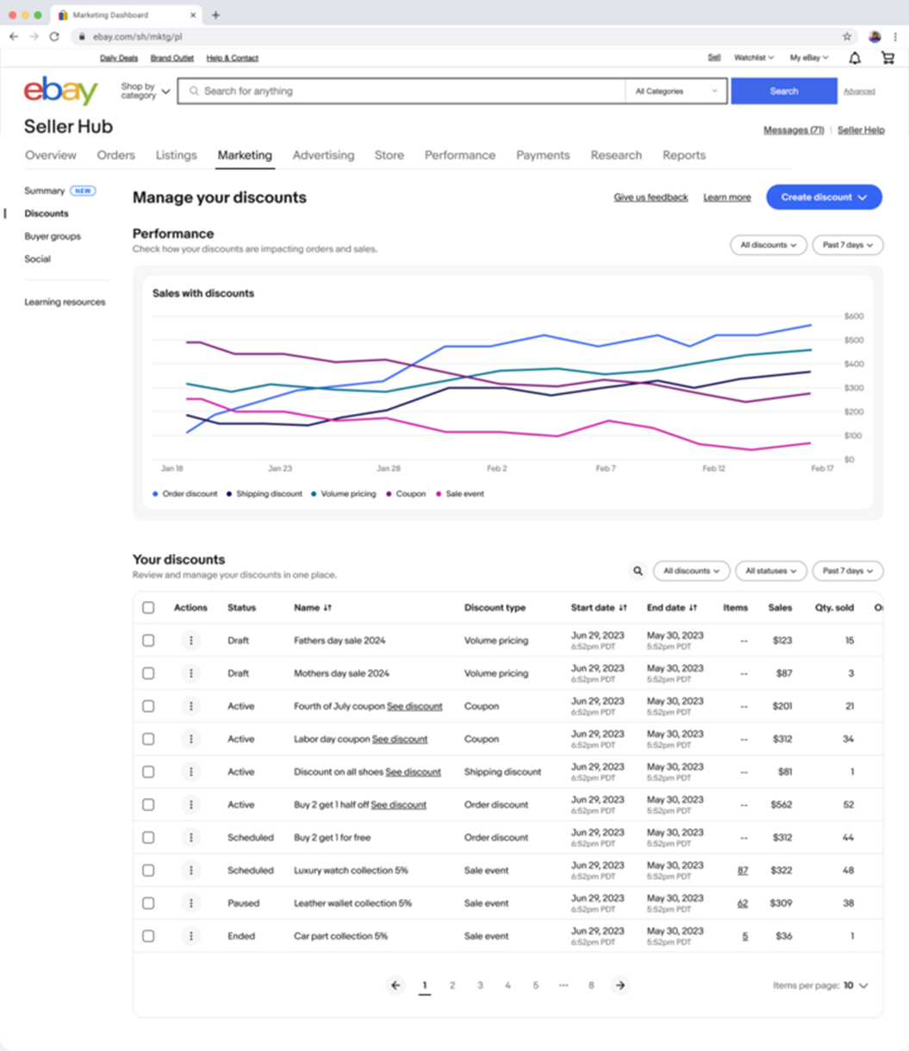Tick the Labor day coupon checkbox

pyautogui.click(x=148, y=739)
